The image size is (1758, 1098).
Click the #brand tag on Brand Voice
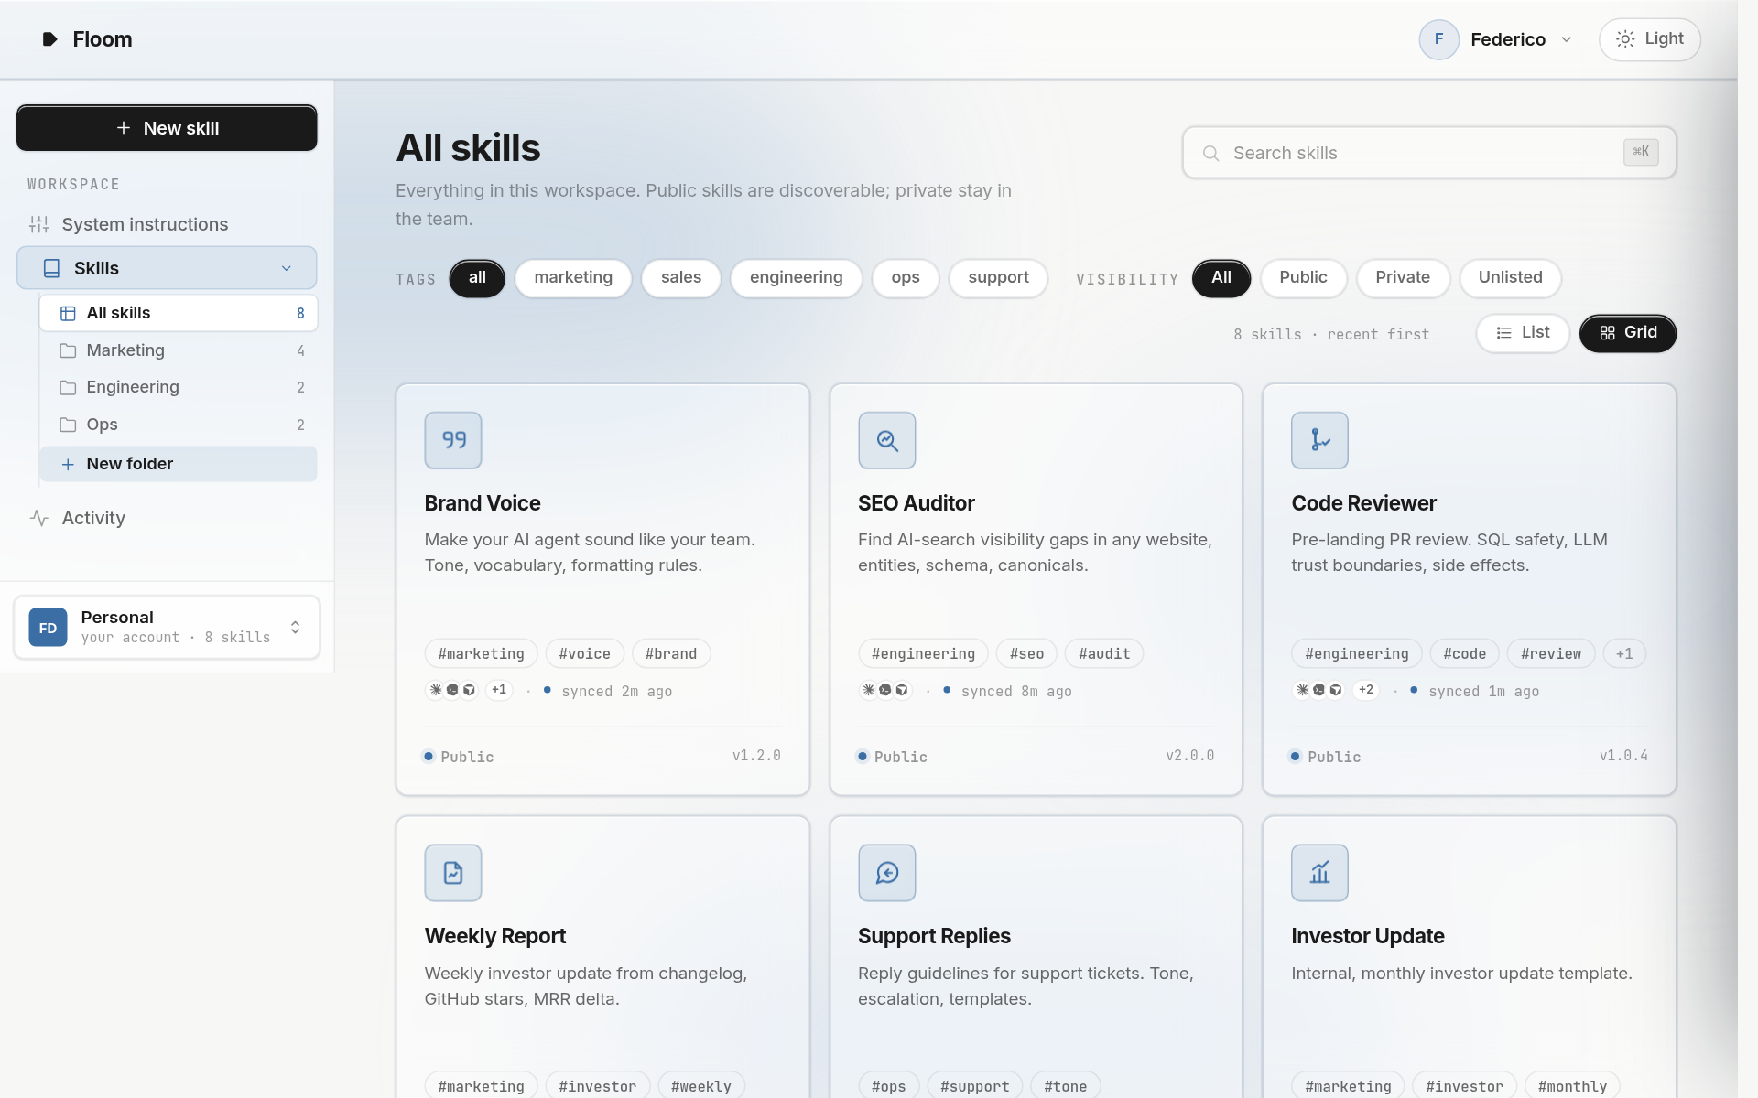[671, 653]
